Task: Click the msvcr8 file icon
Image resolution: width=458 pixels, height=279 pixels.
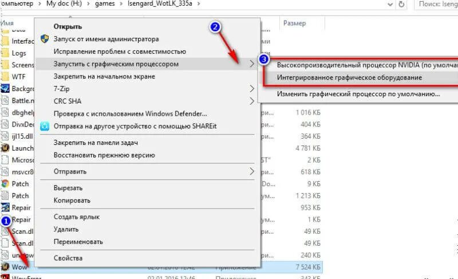Action: point(5,172)
